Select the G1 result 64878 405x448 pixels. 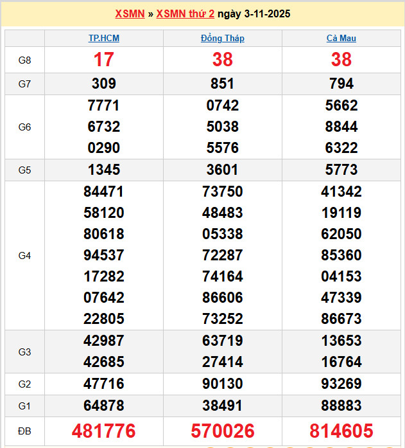click(x=103, y=406)
